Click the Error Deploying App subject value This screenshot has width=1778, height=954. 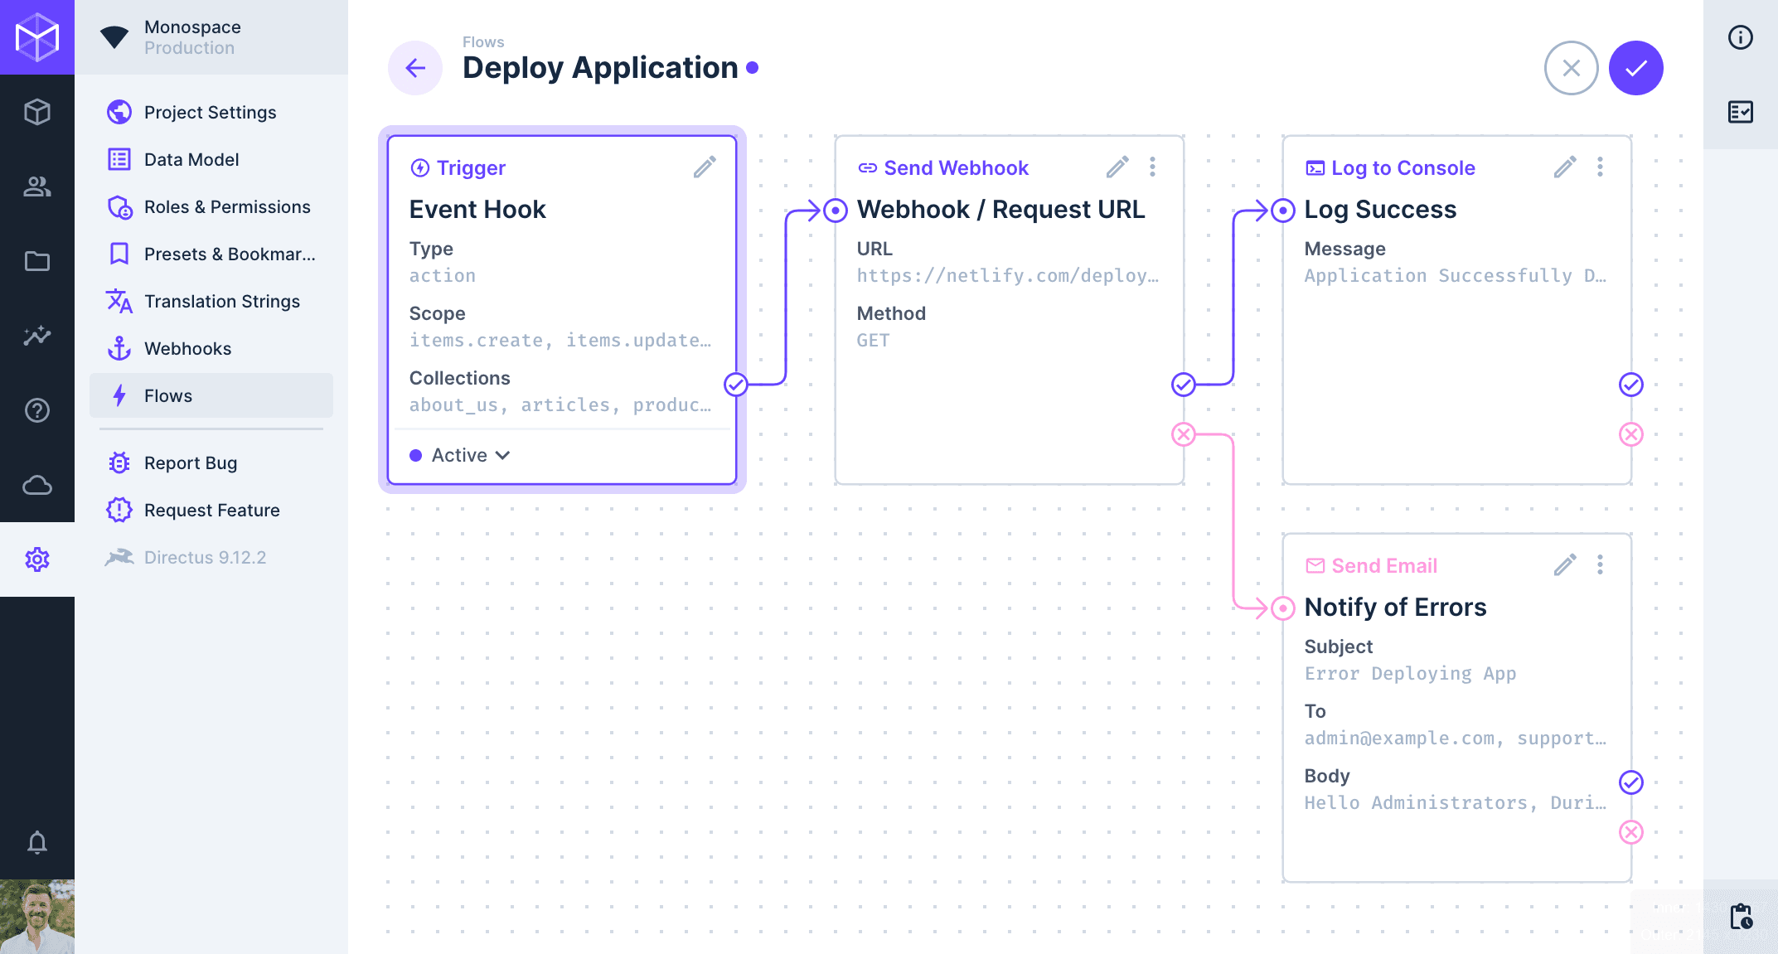[1410, 673]
